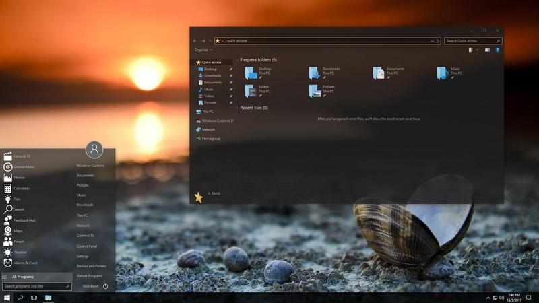Viewport: 539px width, 303px height.
Task: Show hidden tray icons chevron
Action: click(488, 298)
